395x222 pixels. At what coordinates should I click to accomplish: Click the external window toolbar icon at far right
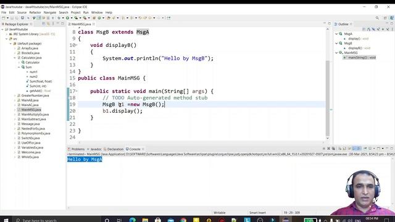168,18
